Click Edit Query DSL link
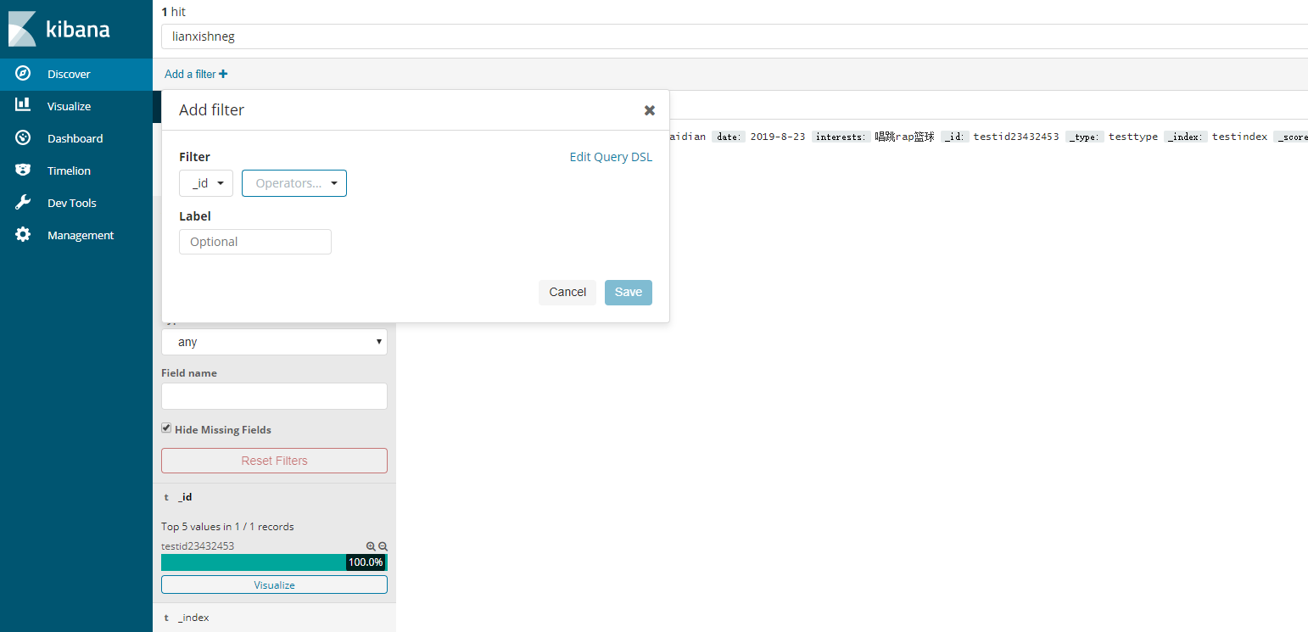The height and width of the screenshot is (632, 1308). pos(611,157)
